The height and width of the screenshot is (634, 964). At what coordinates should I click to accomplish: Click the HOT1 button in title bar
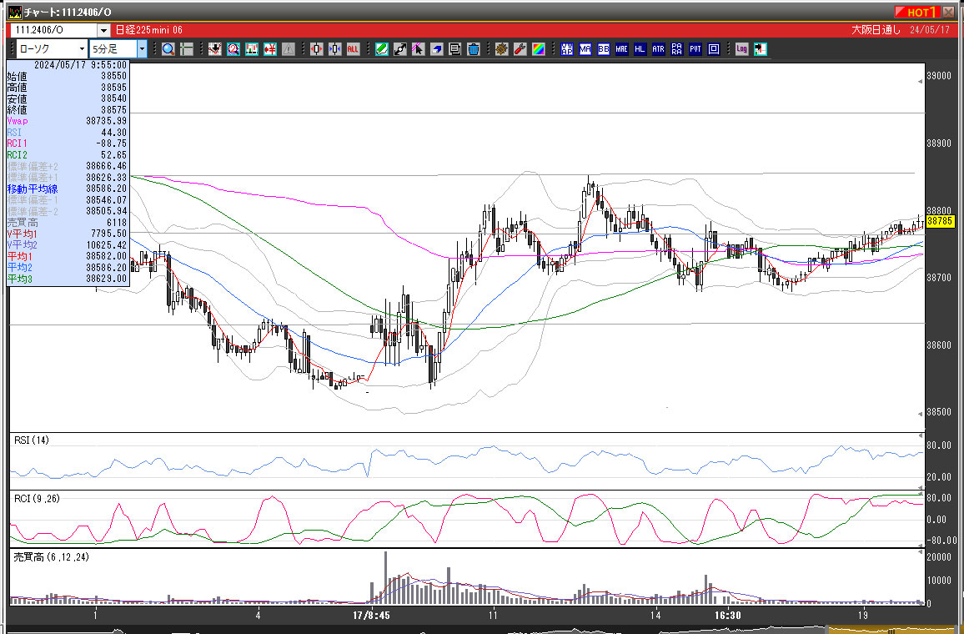point(916,12)
